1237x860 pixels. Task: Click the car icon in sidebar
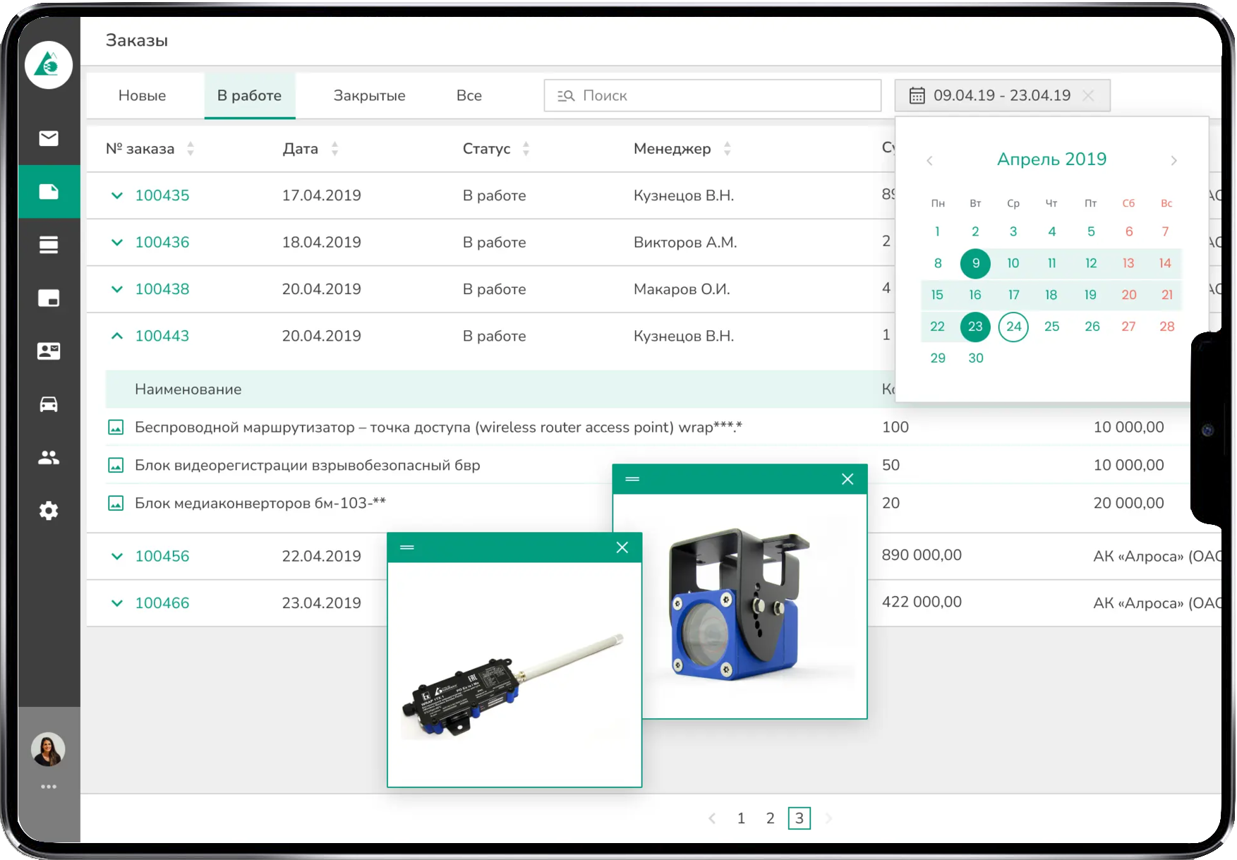click(49, 404)
